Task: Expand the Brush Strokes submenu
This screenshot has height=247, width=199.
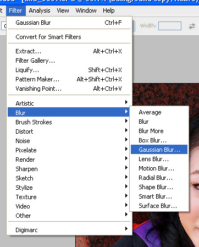Action: click(69, 122)
